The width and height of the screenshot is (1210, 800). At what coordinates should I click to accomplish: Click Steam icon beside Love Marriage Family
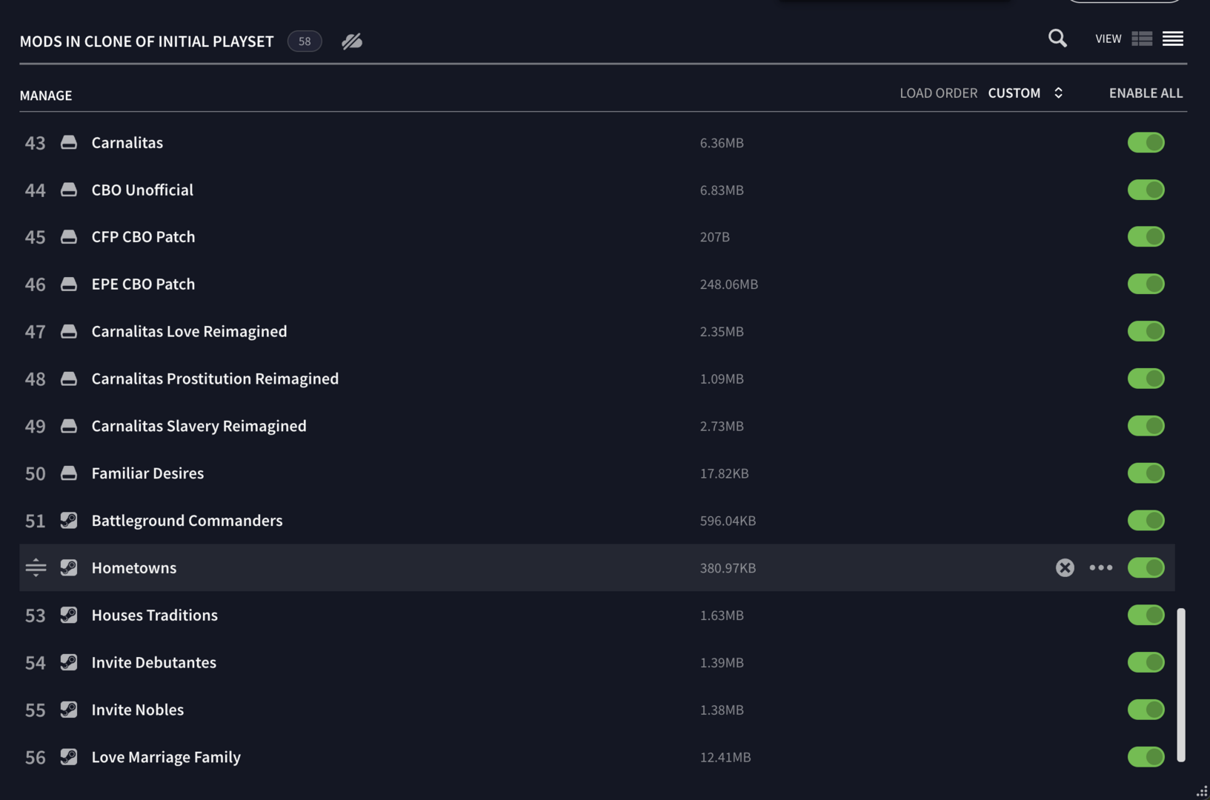[x=69, y=756]
